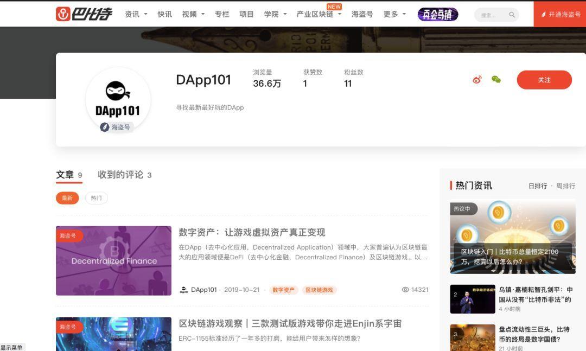This screenshot has width=586, height=351.
Task: Open the 专栏 nav item
Action: 221,14
